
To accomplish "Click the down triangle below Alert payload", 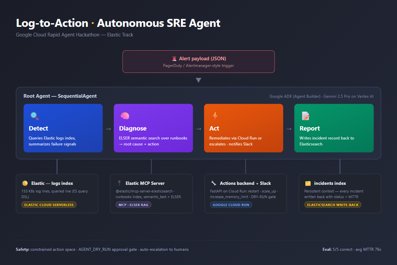I will click(x=198, y=80).
